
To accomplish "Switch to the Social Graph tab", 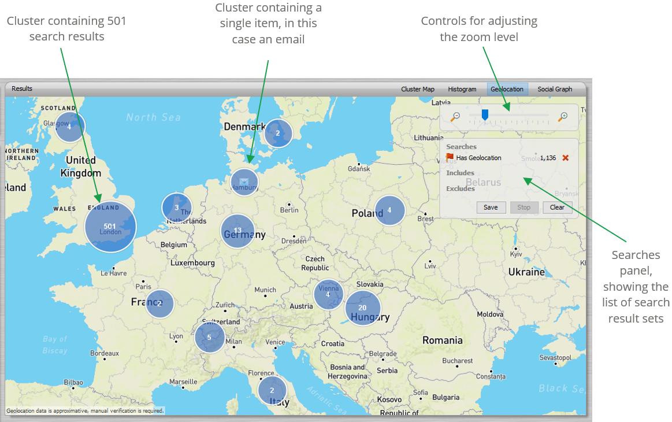I will 555,89.
